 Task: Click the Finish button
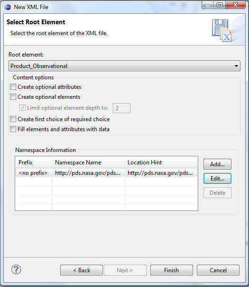coord(172,270)
